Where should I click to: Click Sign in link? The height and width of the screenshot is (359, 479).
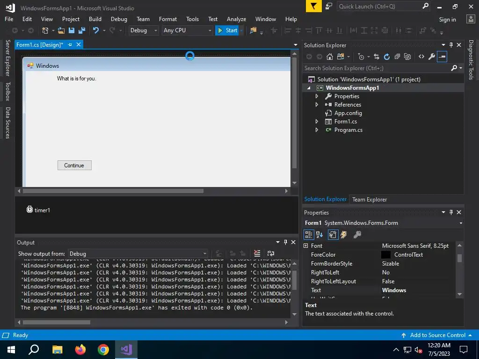(x=447, y=20)
